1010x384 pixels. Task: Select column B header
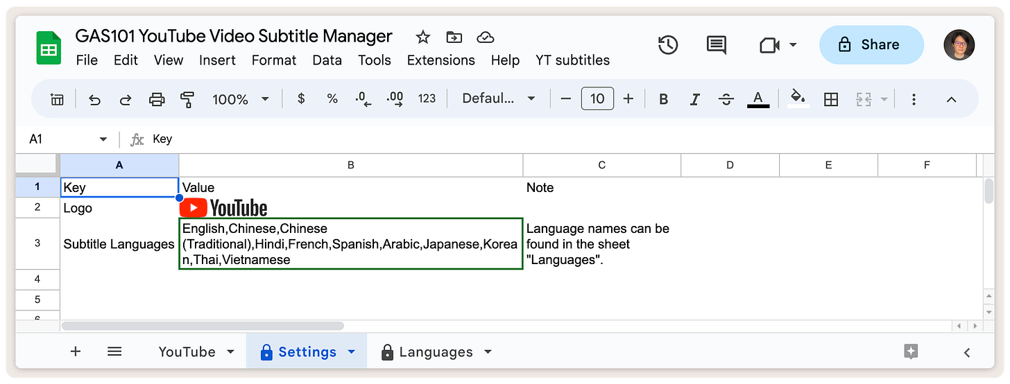click(351, 165)
